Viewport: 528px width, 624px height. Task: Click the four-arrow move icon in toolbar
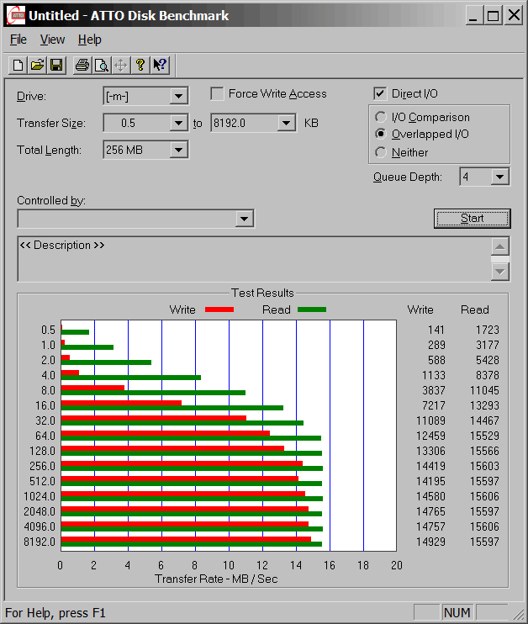pyautogui.click(x=120, y=65)
